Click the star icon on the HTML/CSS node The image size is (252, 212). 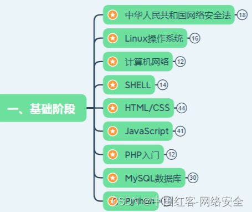click(112, 108)
